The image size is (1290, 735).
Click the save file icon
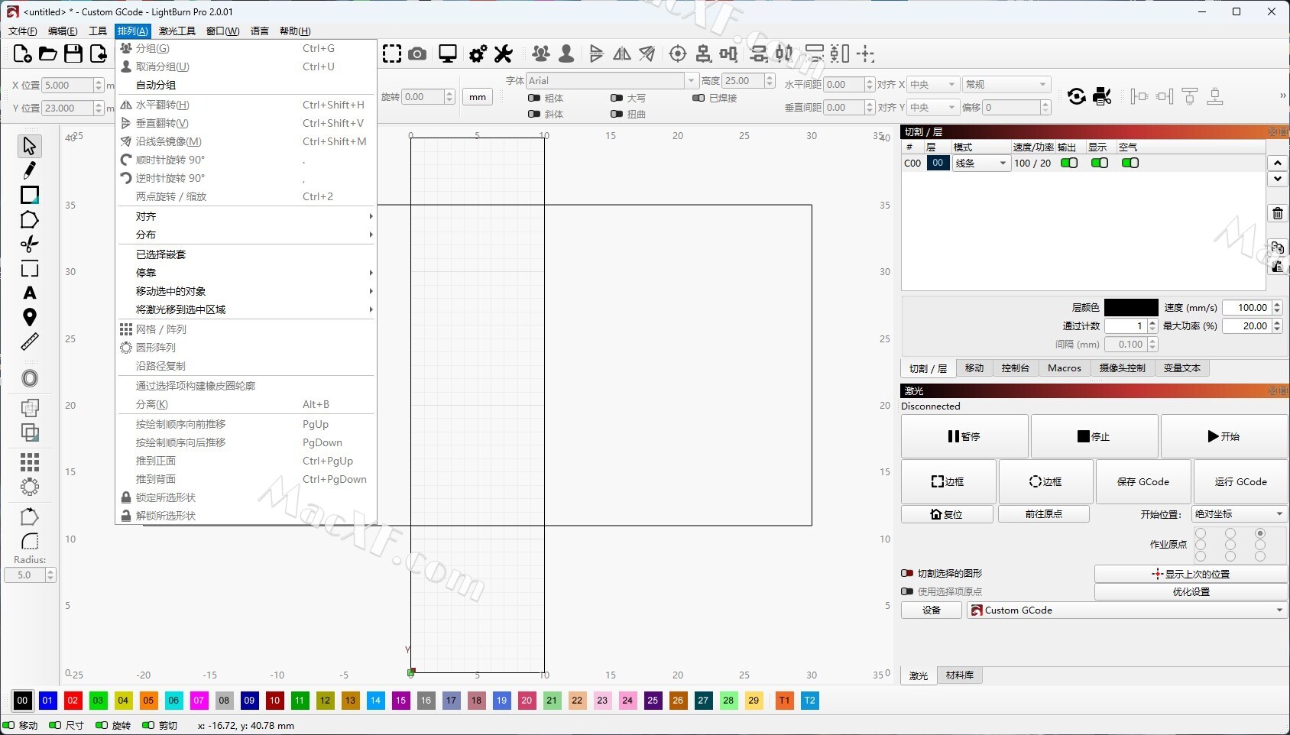(73, 53)
